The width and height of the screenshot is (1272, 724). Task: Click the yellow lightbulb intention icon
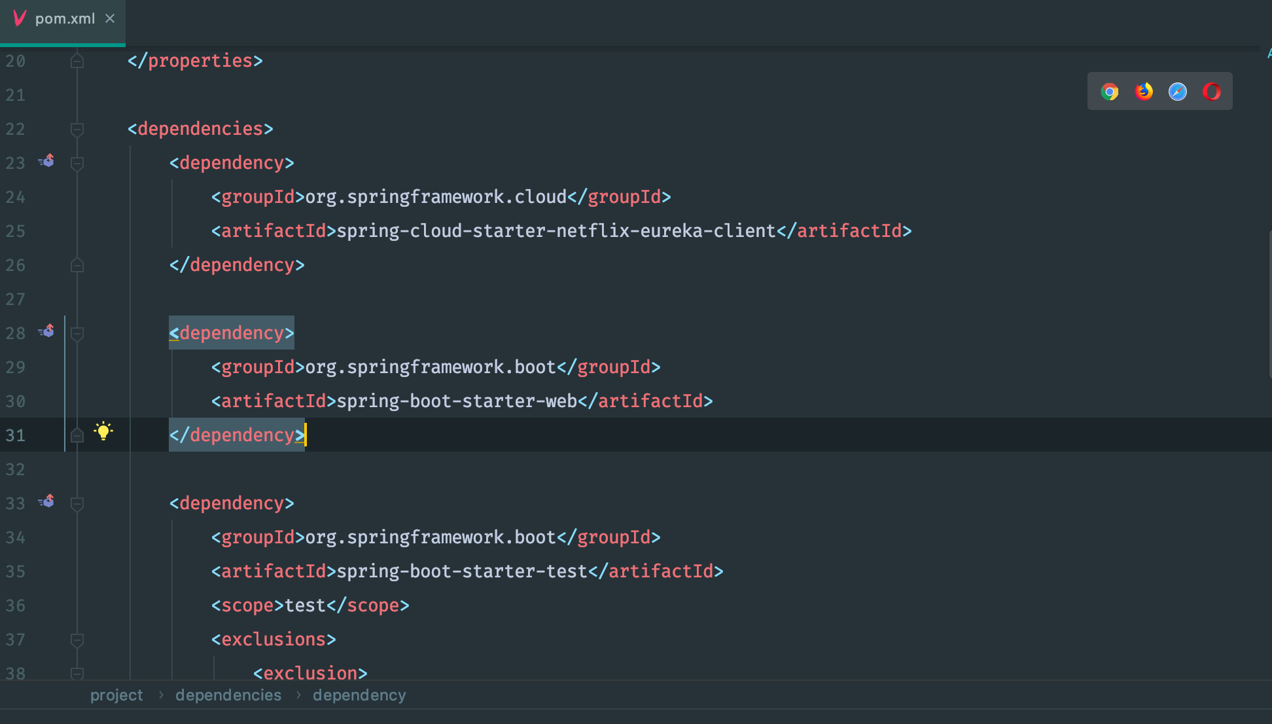click(x=103, y=431)
